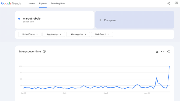Open the send feedback icon

tap(176, 3)
